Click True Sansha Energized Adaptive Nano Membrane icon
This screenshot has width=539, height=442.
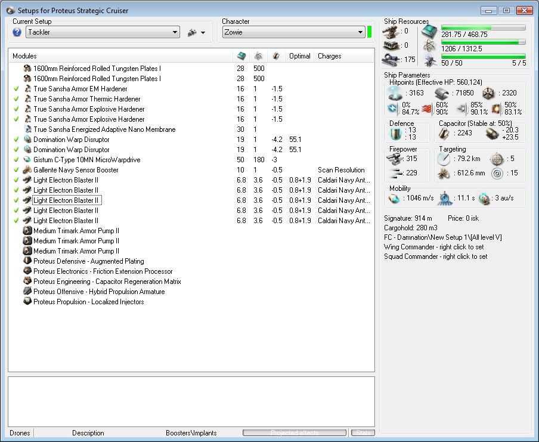(x=27, y=129)
